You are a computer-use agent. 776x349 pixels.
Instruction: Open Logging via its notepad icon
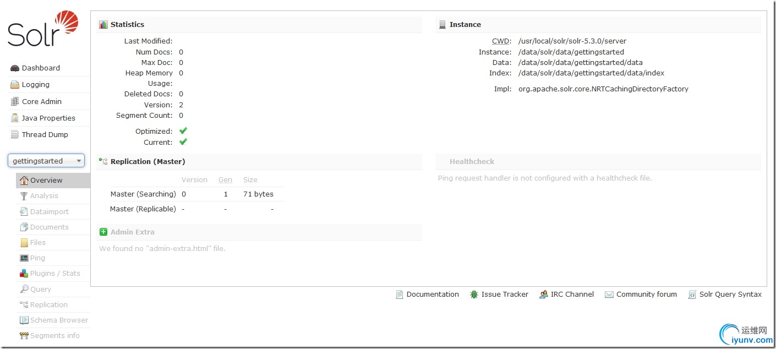pos(15,85)
